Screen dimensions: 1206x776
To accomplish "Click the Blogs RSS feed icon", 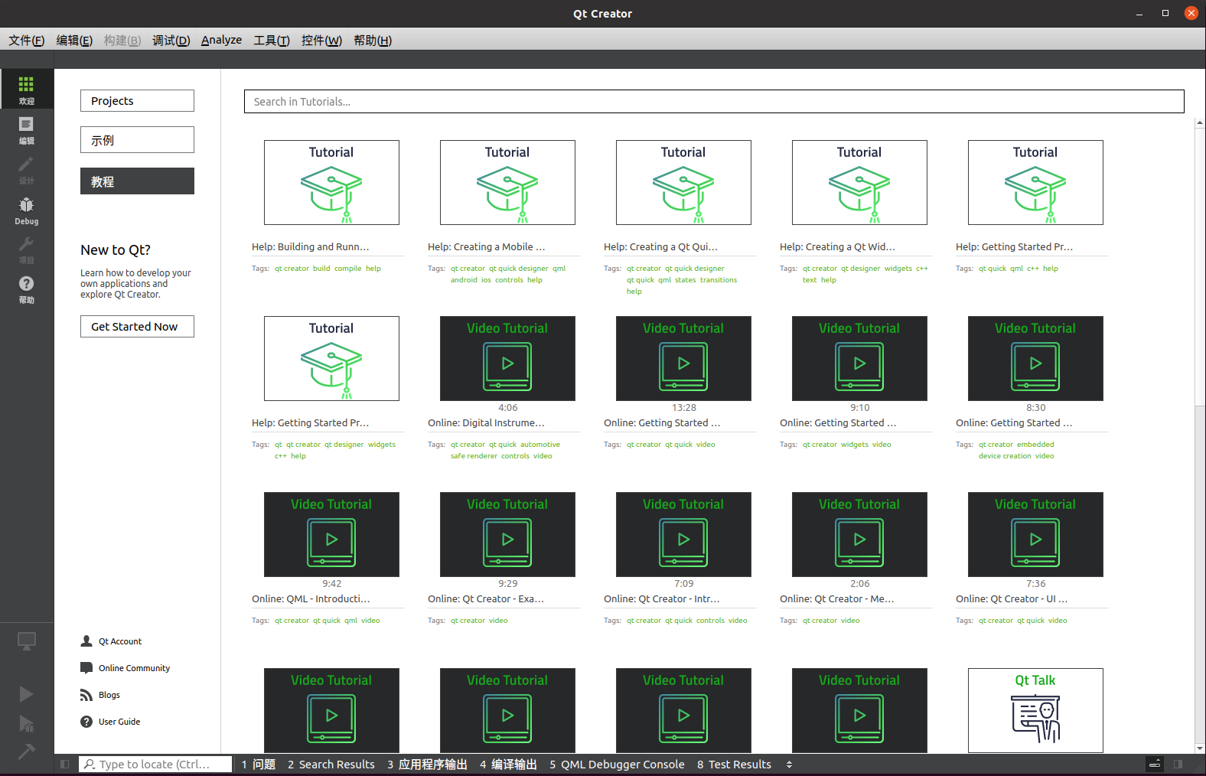I will [86, 695].
